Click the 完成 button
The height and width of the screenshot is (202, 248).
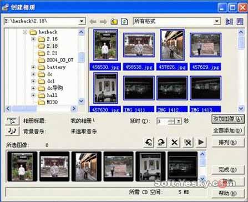click(x=228, y=170)
